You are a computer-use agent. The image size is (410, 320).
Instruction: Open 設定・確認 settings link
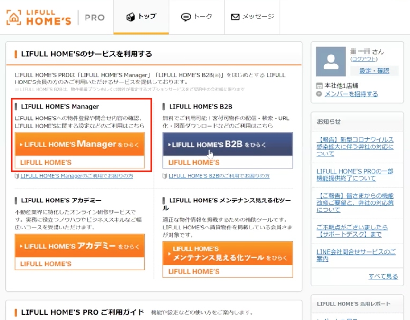374,71
